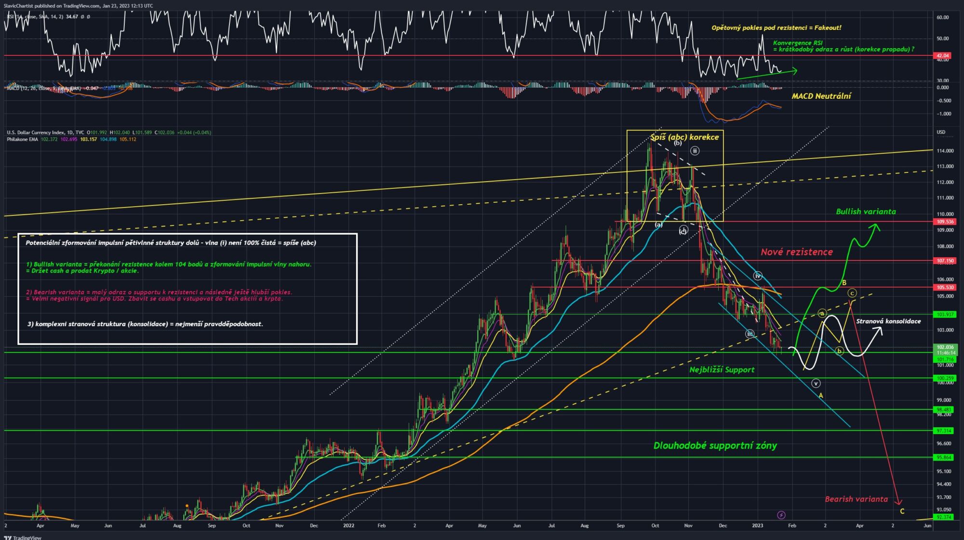
Task: Select the Philakone EMA indicator legend
Action: click(23, 139)
